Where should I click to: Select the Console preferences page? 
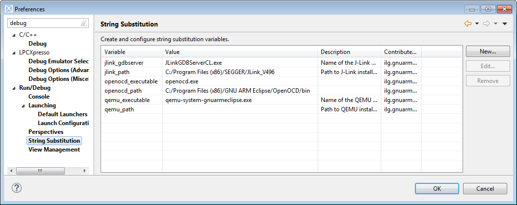39,97
